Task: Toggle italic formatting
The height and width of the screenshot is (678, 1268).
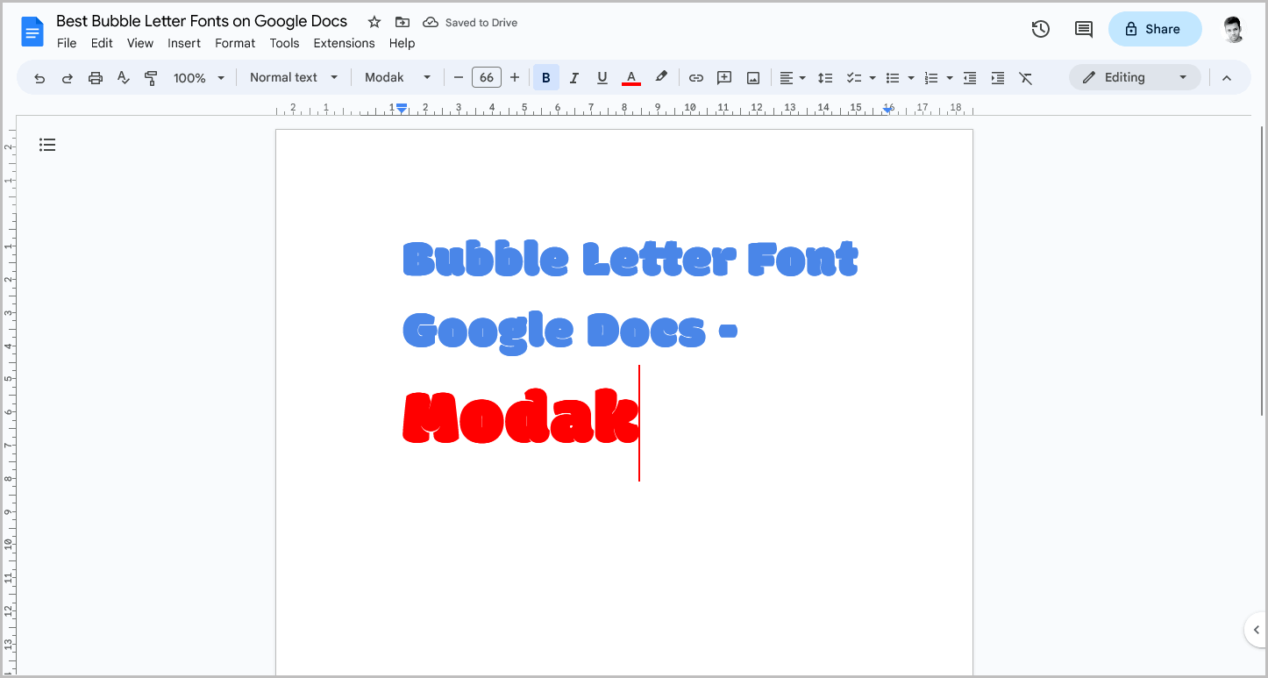Action: coord(573,77)
